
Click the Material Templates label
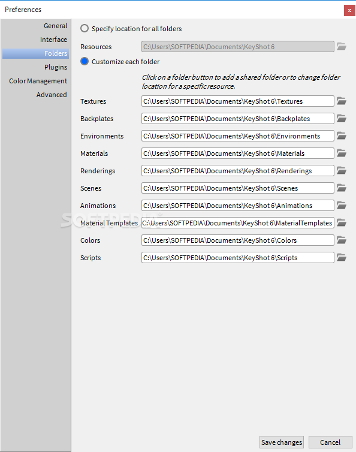point(109,223)
